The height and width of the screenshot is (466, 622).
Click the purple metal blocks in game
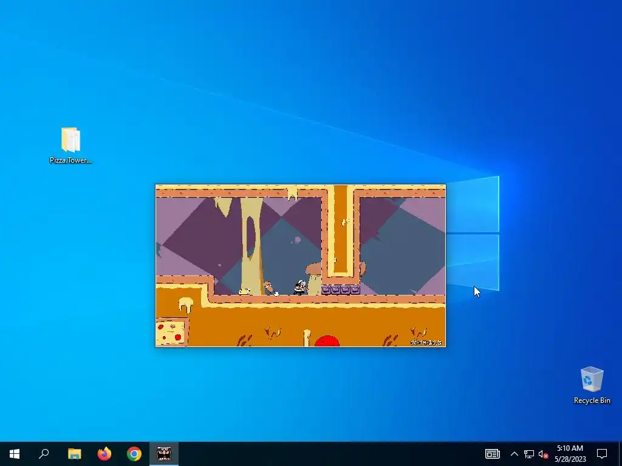(x=341, y=289)
